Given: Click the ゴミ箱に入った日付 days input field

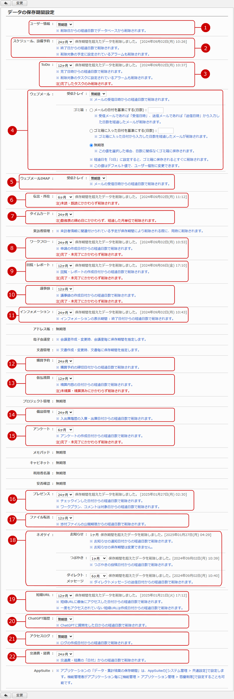Looking at the screenshot, I should click(166, 131).
